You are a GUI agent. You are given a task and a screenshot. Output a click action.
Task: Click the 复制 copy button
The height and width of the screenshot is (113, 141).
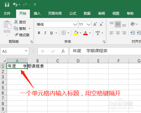coord(20,28)
